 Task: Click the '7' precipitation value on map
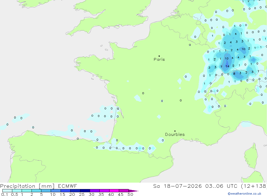pyautogui.click(x=221, y=67)
